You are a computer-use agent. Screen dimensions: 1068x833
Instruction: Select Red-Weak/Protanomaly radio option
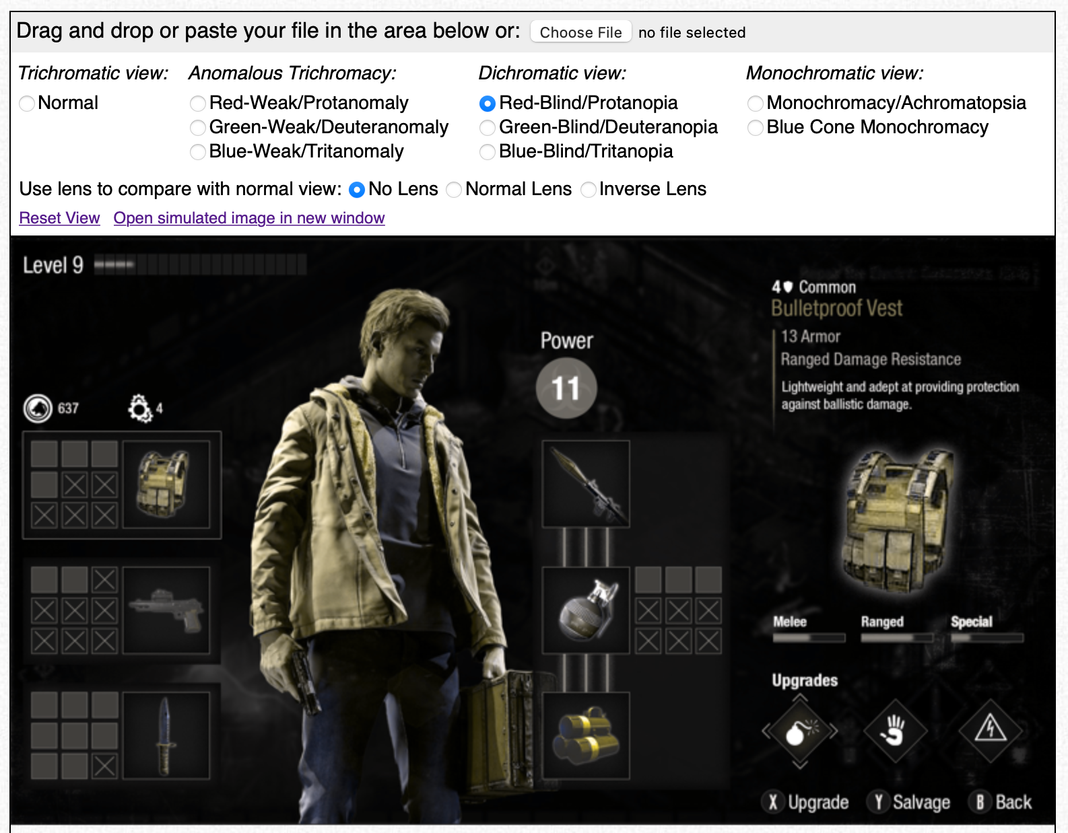(198, 104)
